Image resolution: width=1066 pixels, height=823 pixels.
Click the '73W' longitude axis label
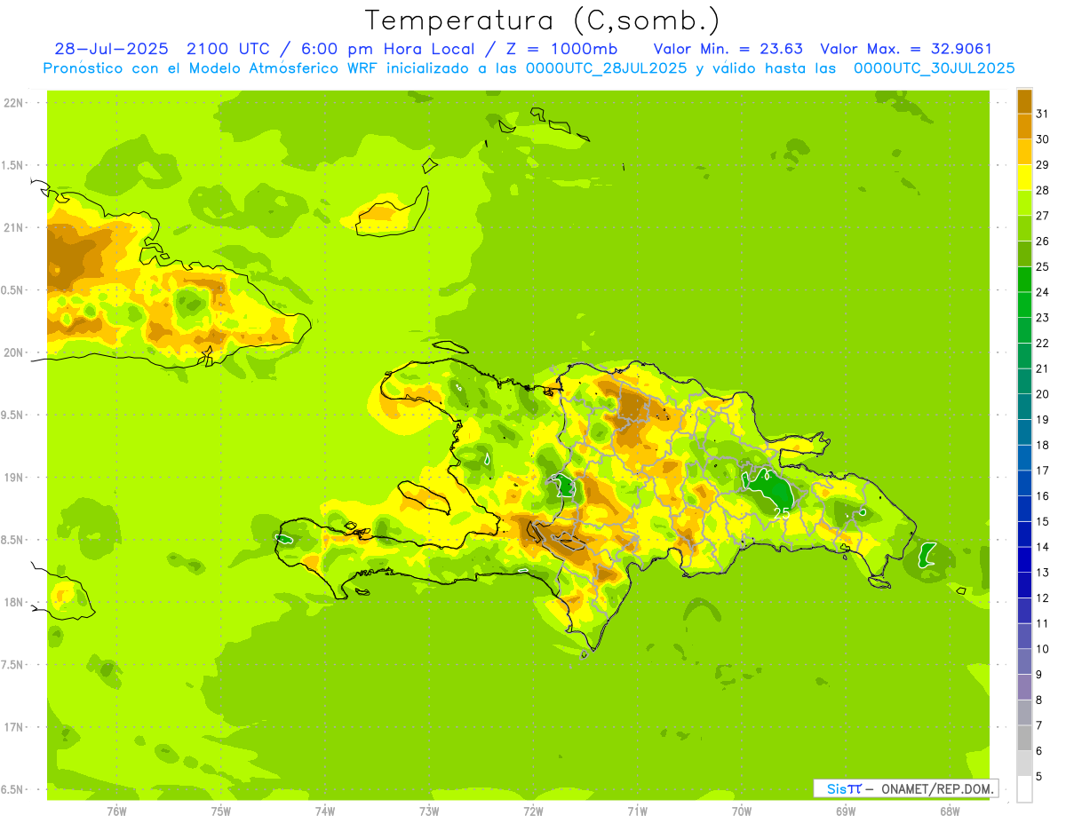(x=429, y=811)
